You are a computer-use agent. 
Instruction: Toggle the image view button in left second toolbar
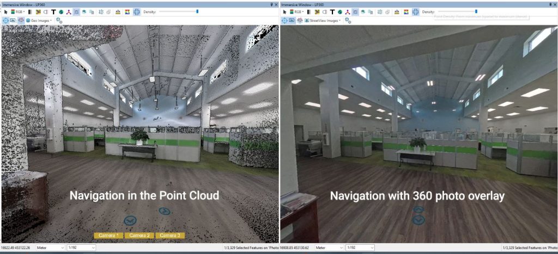(x=13, y=21)
